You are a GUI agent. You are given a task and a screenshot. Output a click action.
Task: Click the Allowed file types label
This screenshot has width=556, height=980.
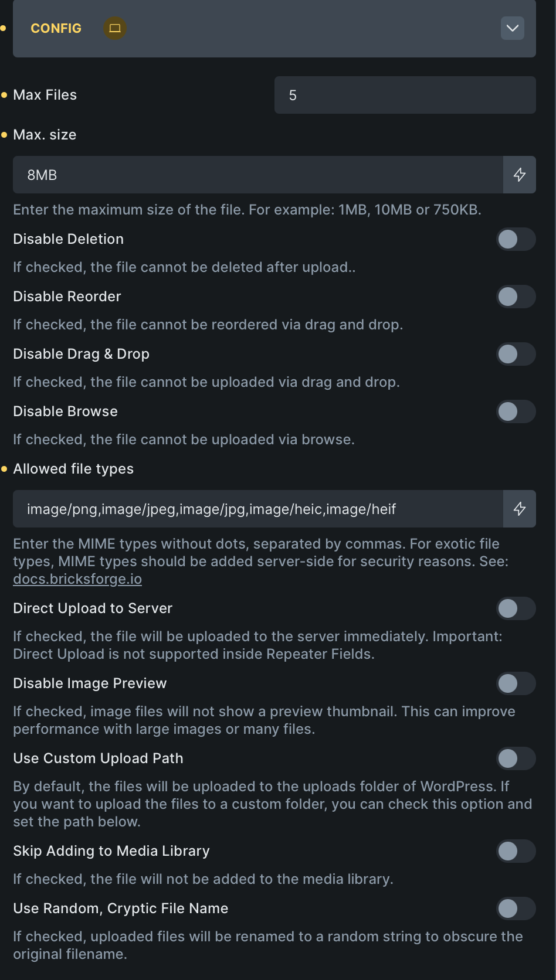(73, 469)
